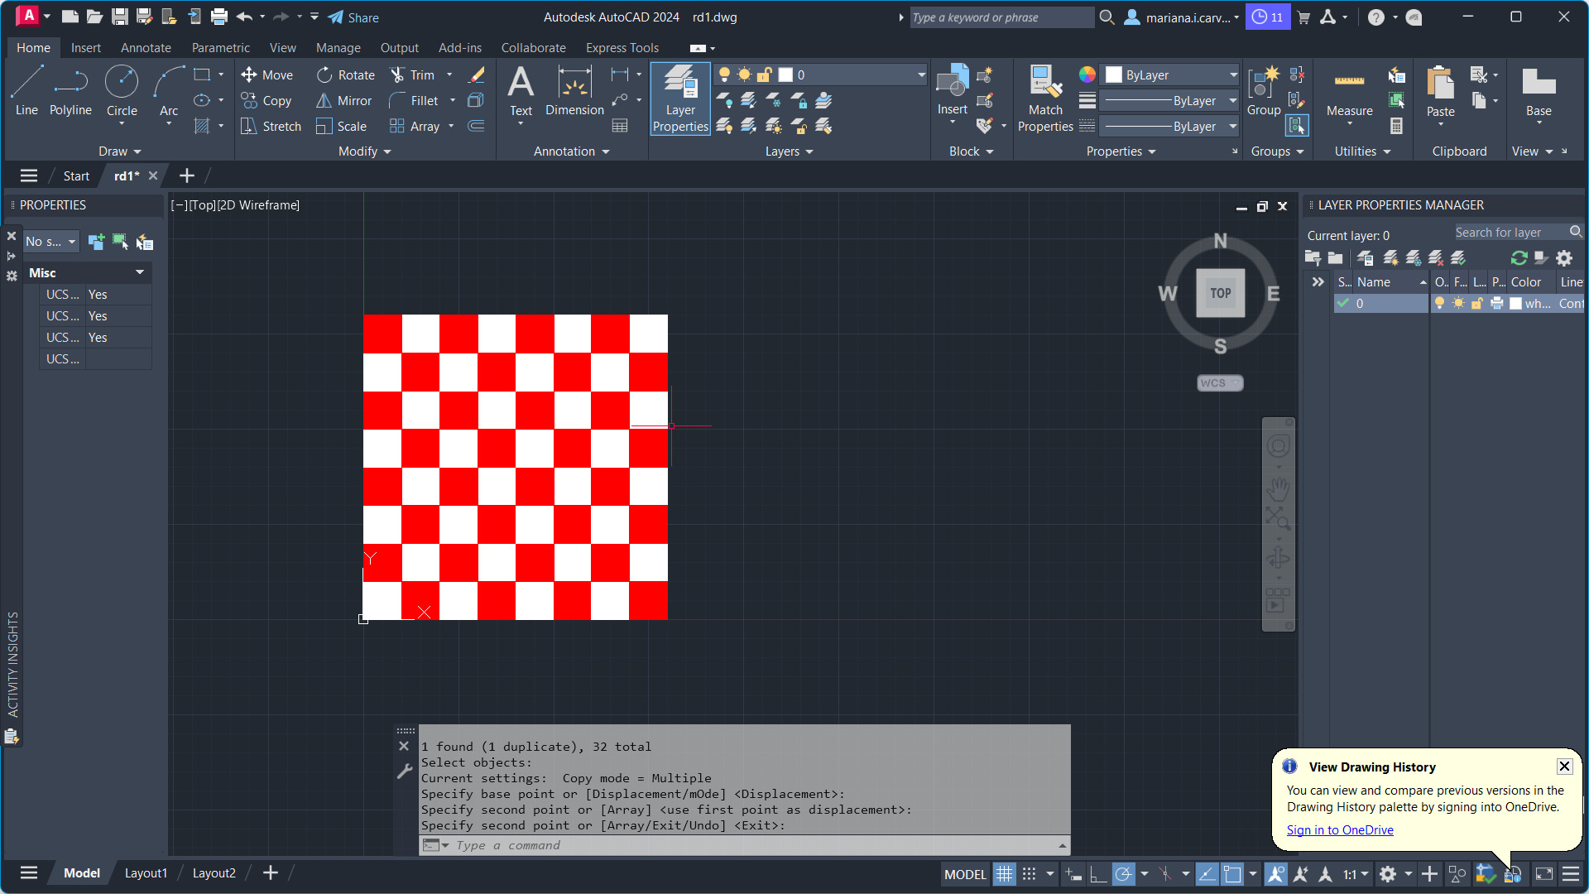Toggle grid display in status bar
Image resolution: width=1589 pixels, height=894 pixels.
pos(1004,874)
